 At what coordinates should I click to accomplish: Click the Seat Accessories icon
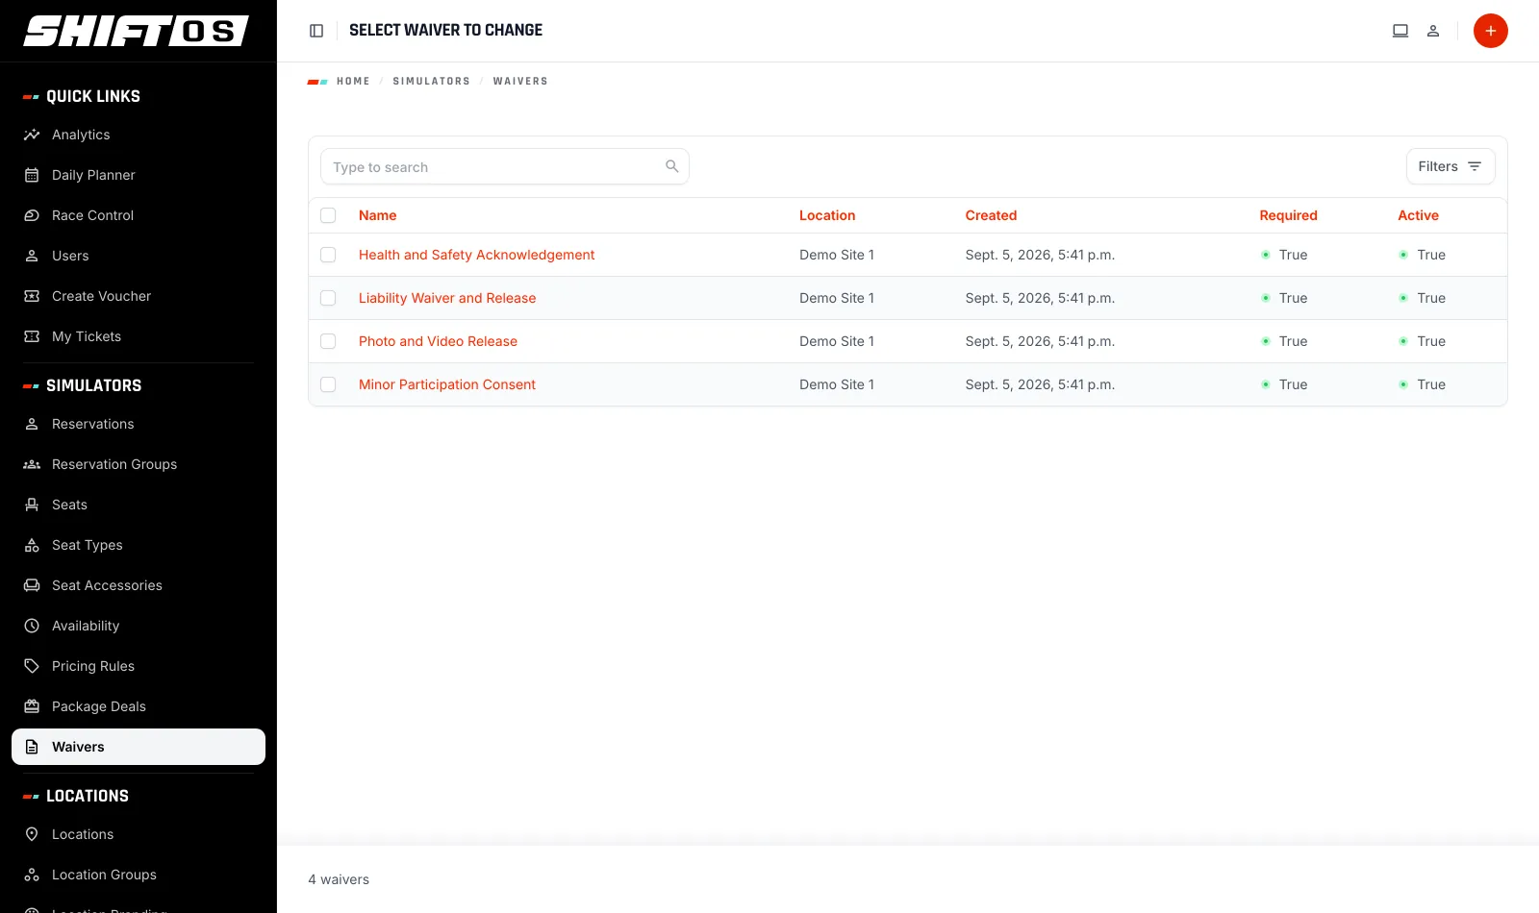32,585
